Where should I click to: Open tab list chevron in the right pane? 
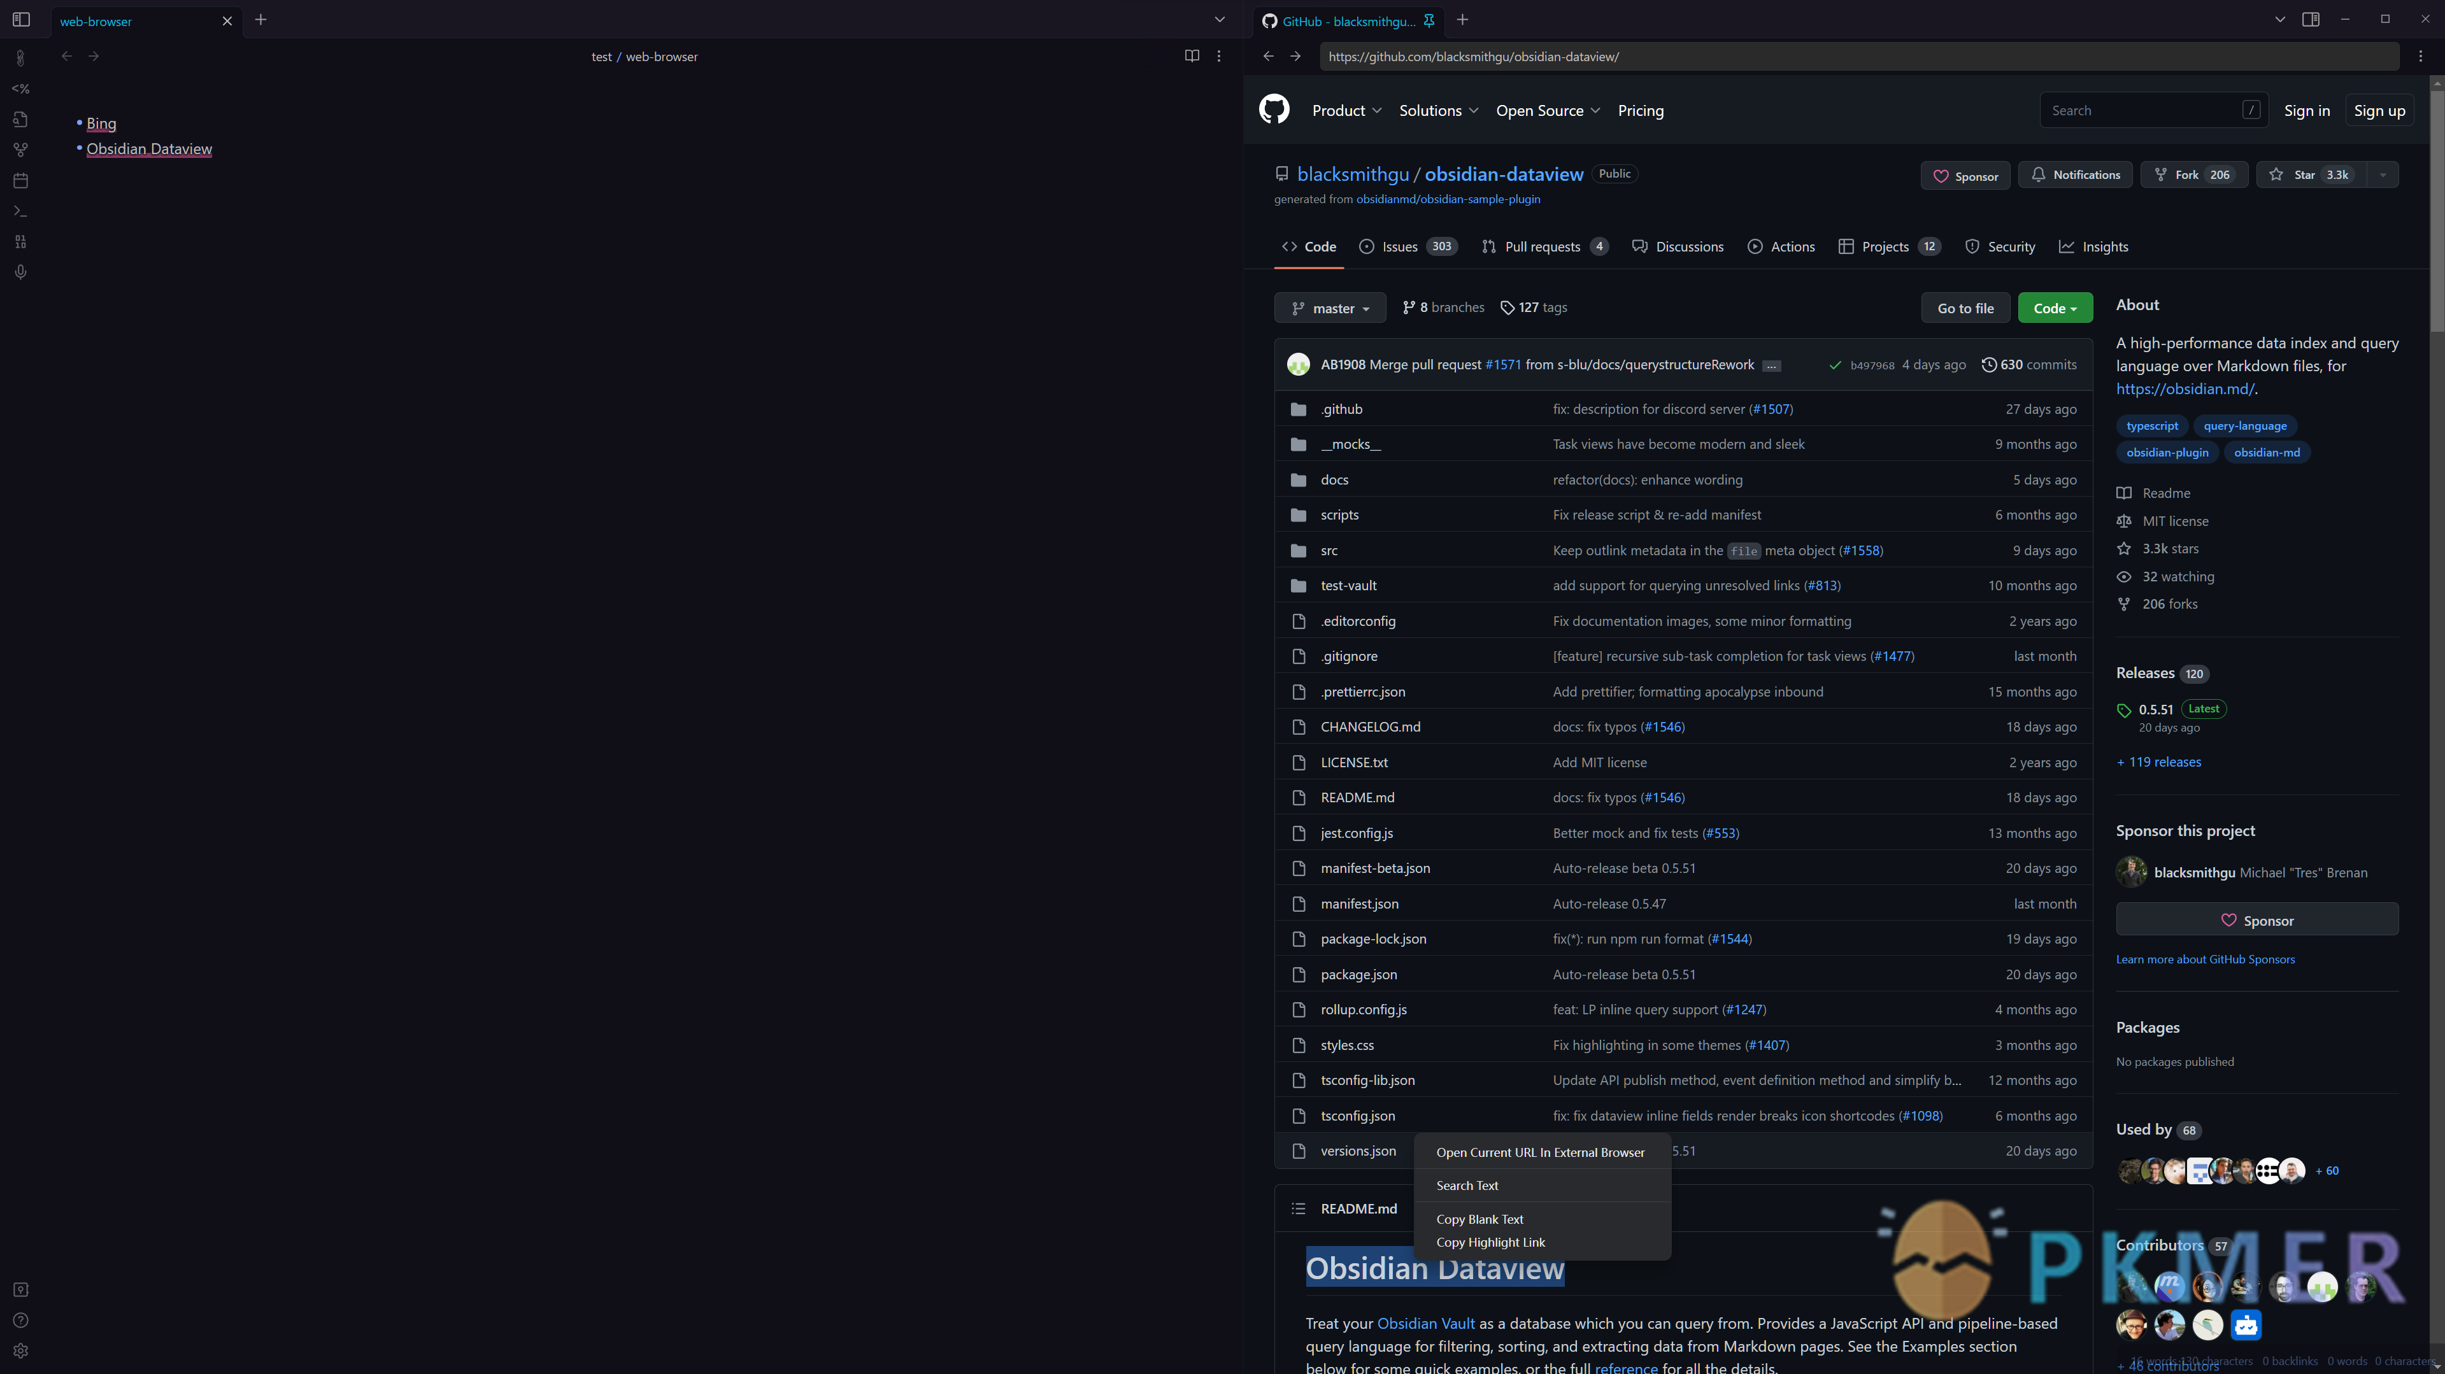(x=2280, y=19)
